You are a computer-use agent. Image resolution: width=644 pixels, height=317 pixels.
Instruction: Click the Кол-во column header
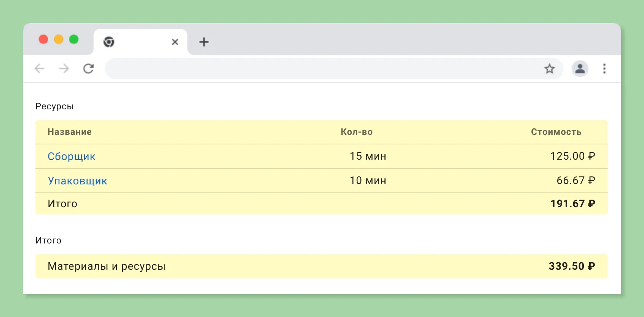(x=357, y=132)
